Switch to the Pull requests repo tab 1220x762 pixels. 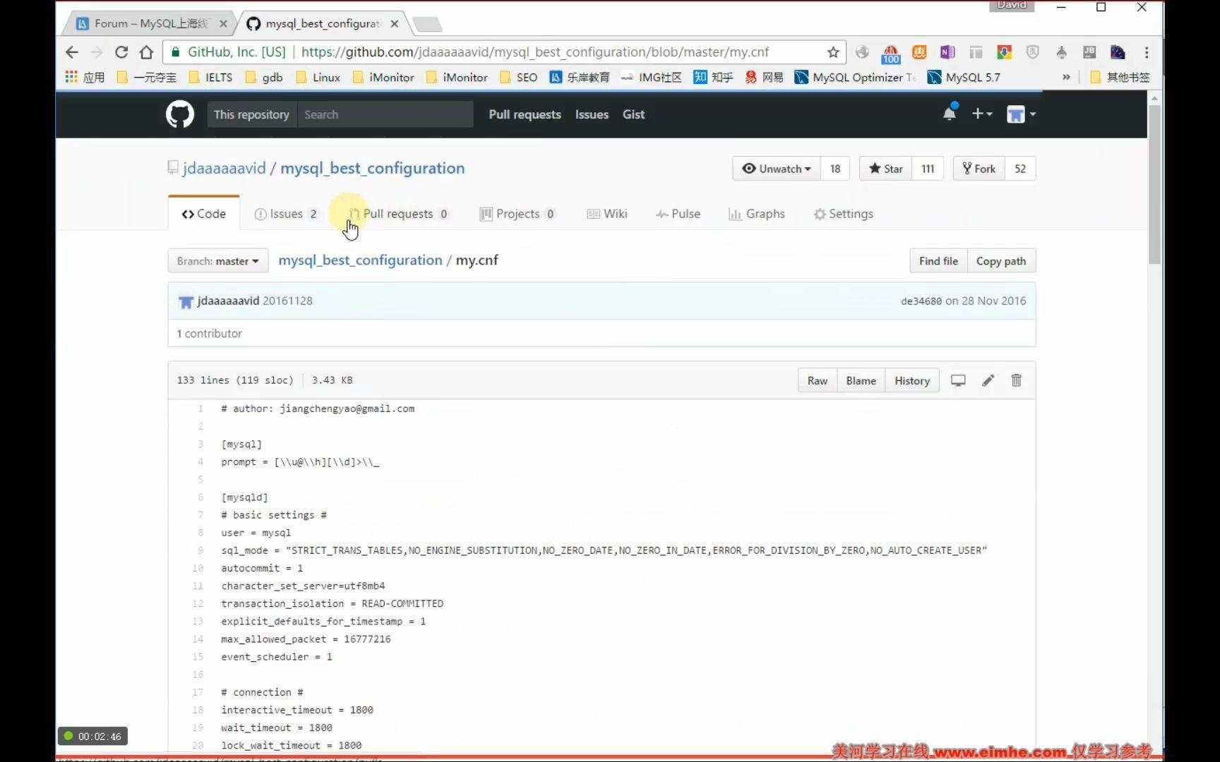coord(399,214)
